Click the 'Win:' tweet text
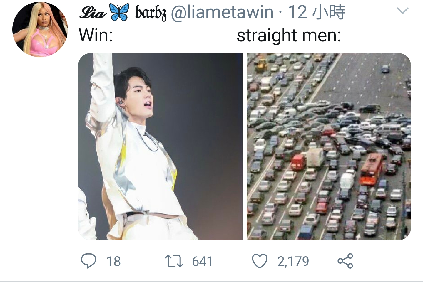 pyautogui.click(x=96, y=36)
